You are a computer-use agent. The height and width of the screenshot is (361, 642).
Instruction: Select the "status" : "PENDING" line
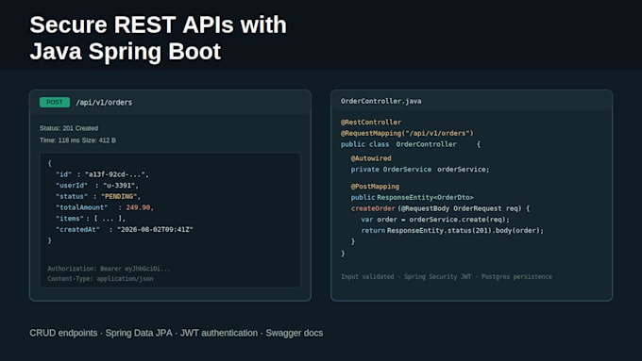98,197
